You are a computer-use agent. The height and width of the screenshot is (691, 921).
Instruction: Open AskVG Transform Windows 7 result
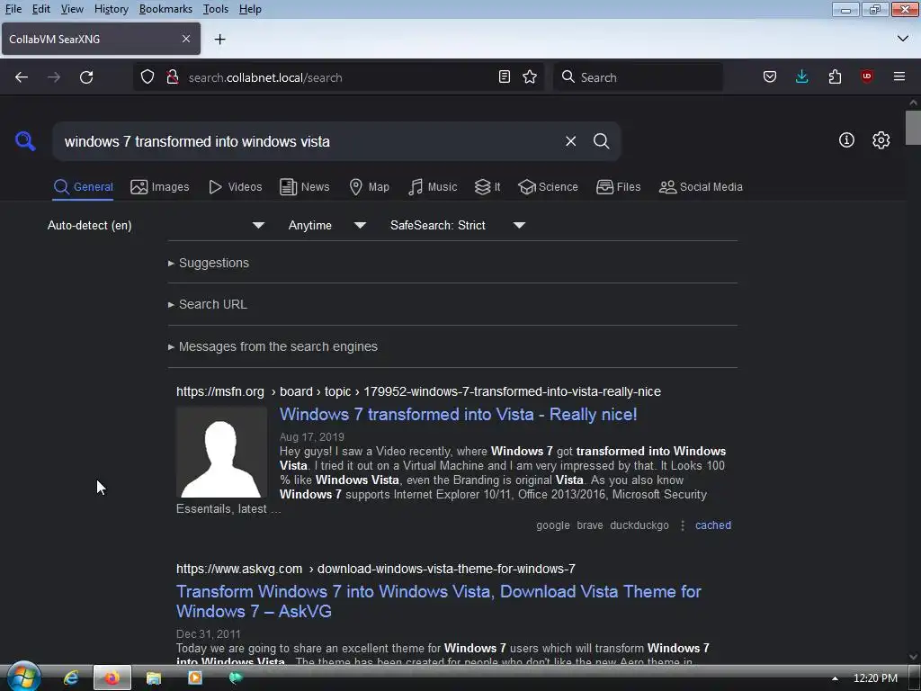click(439, 601)
